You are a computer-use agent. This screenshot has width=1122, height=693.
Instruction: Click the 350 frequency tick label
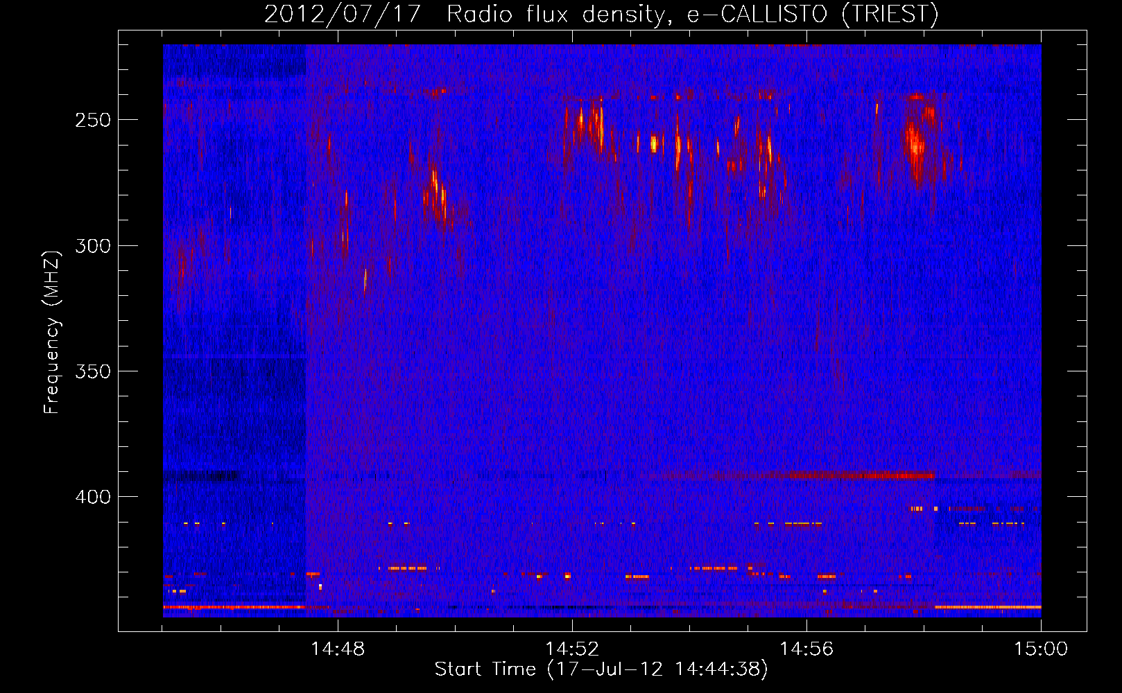point(93,371)
